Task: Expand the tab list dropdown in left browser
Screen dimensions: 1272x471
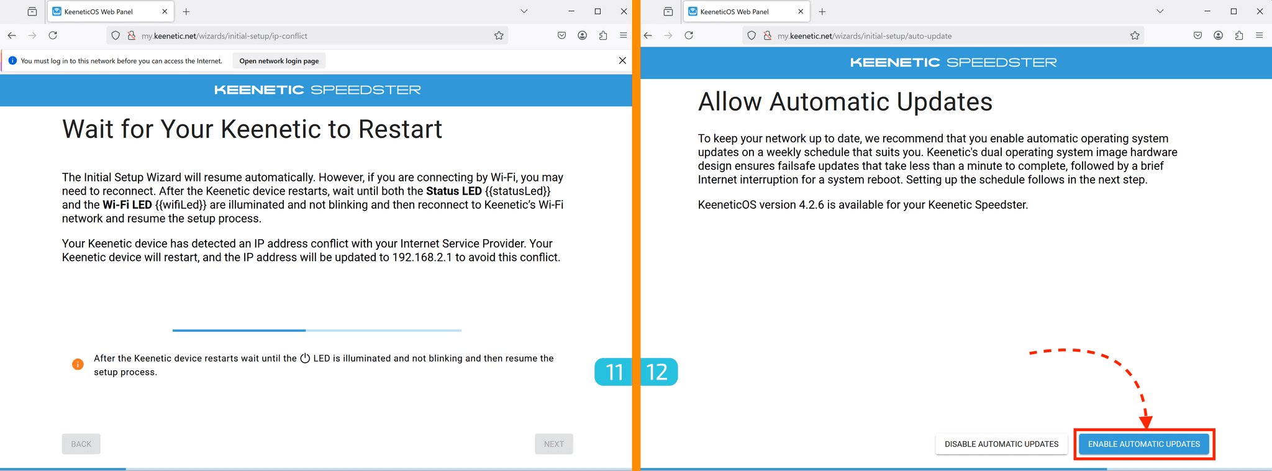Action: pyautogui.click(x=524, y=11)
